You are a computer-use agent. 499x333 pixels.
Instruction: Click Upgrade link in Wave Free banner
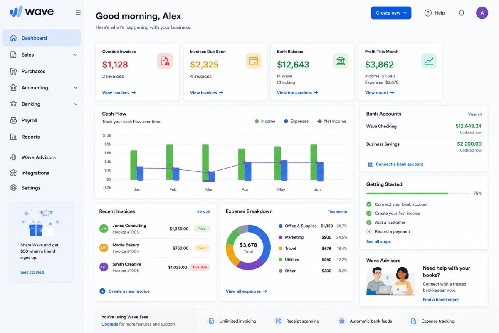(x=110, y=324)
